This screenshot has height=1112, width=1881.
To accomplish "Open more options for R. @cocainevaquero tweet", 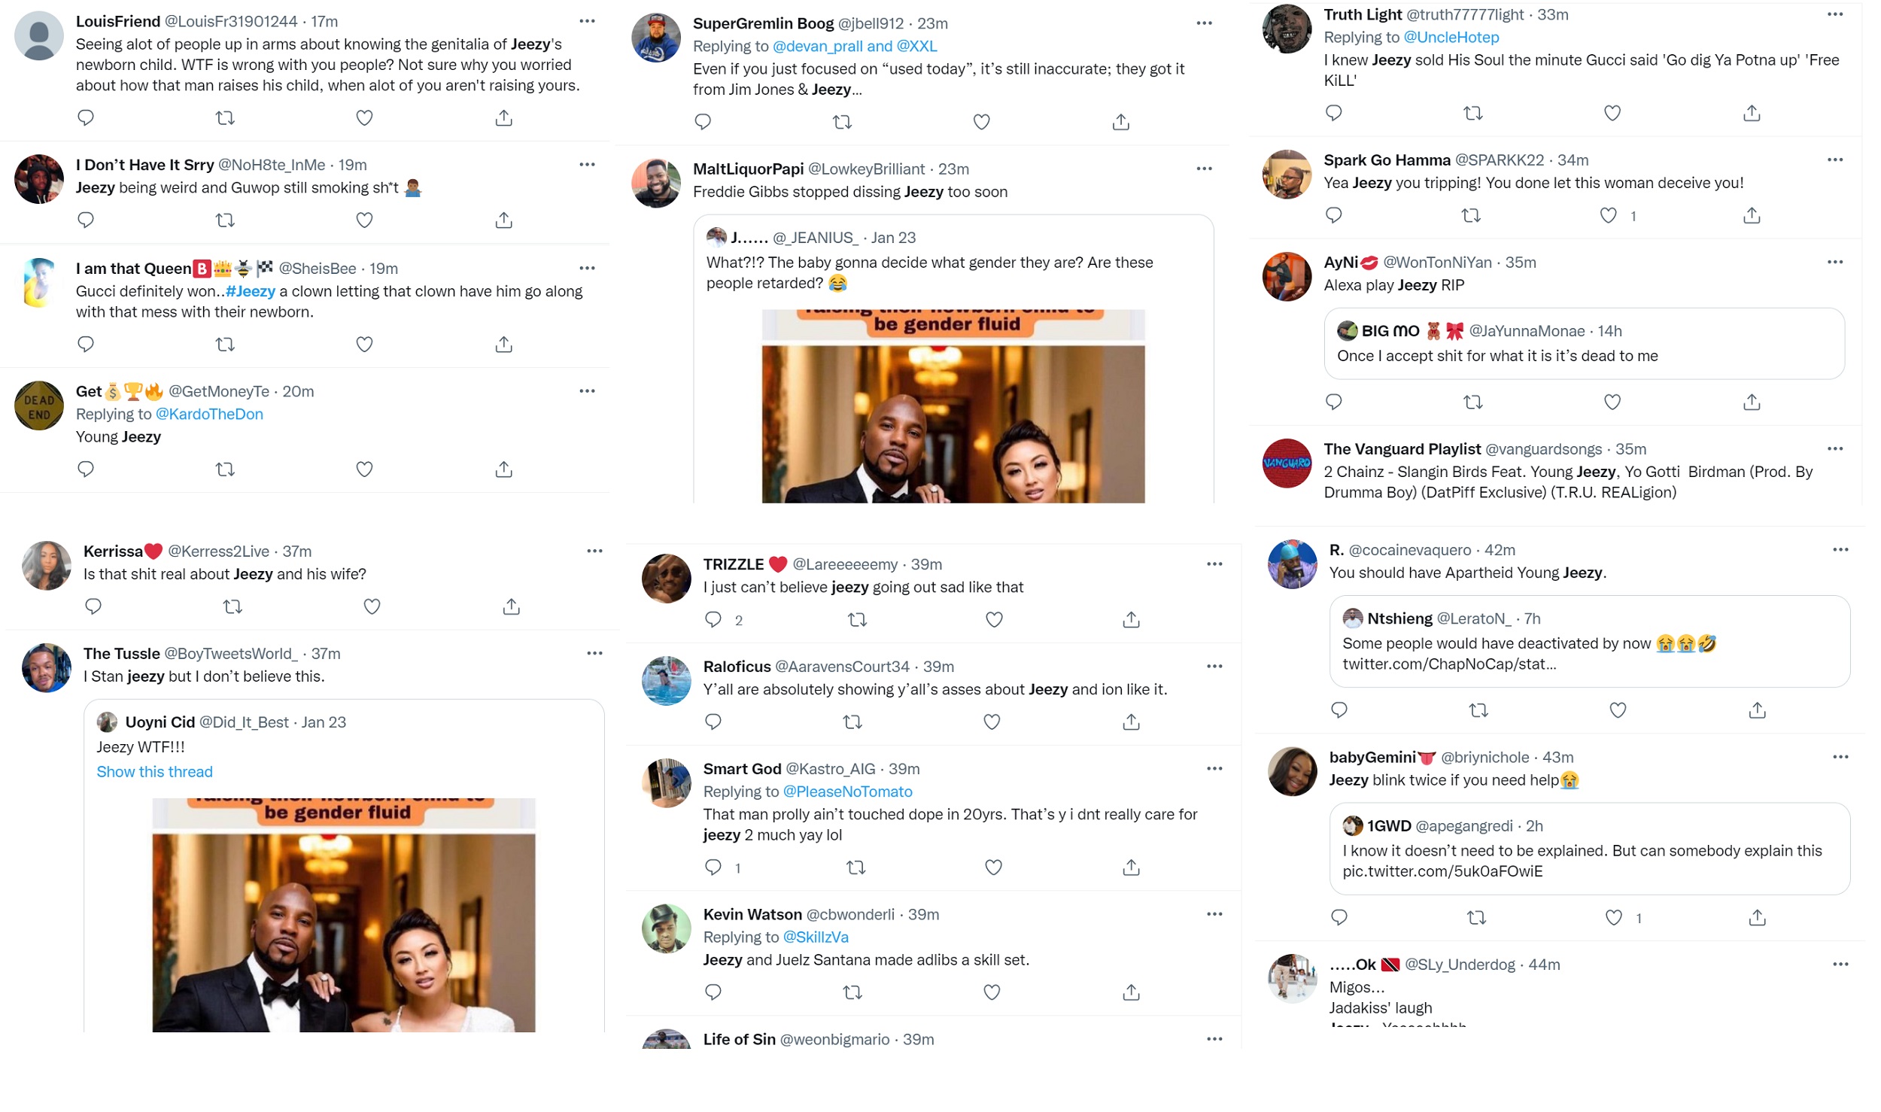I will (1840, 549).
